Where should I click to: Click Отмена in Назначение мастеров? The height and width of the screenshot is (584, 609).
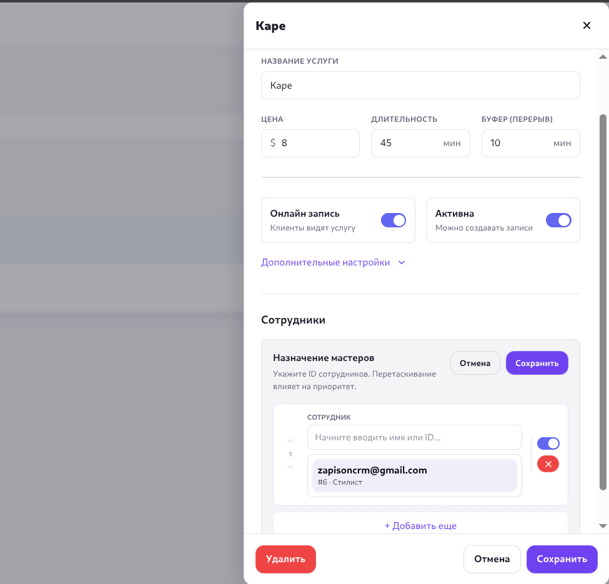click(x=475, y=363)
